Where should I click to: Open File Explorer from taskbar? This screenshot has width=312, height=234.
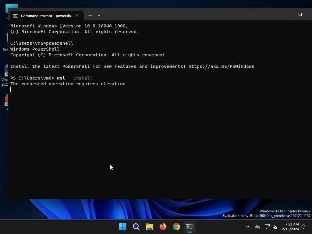(149, 227)
